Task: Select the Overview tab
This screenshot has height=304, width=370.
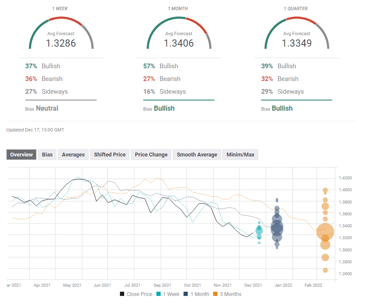Action: coord(21,155)
